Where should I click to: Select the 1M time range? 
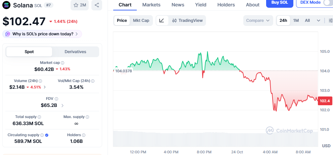[x=296, y=21]
